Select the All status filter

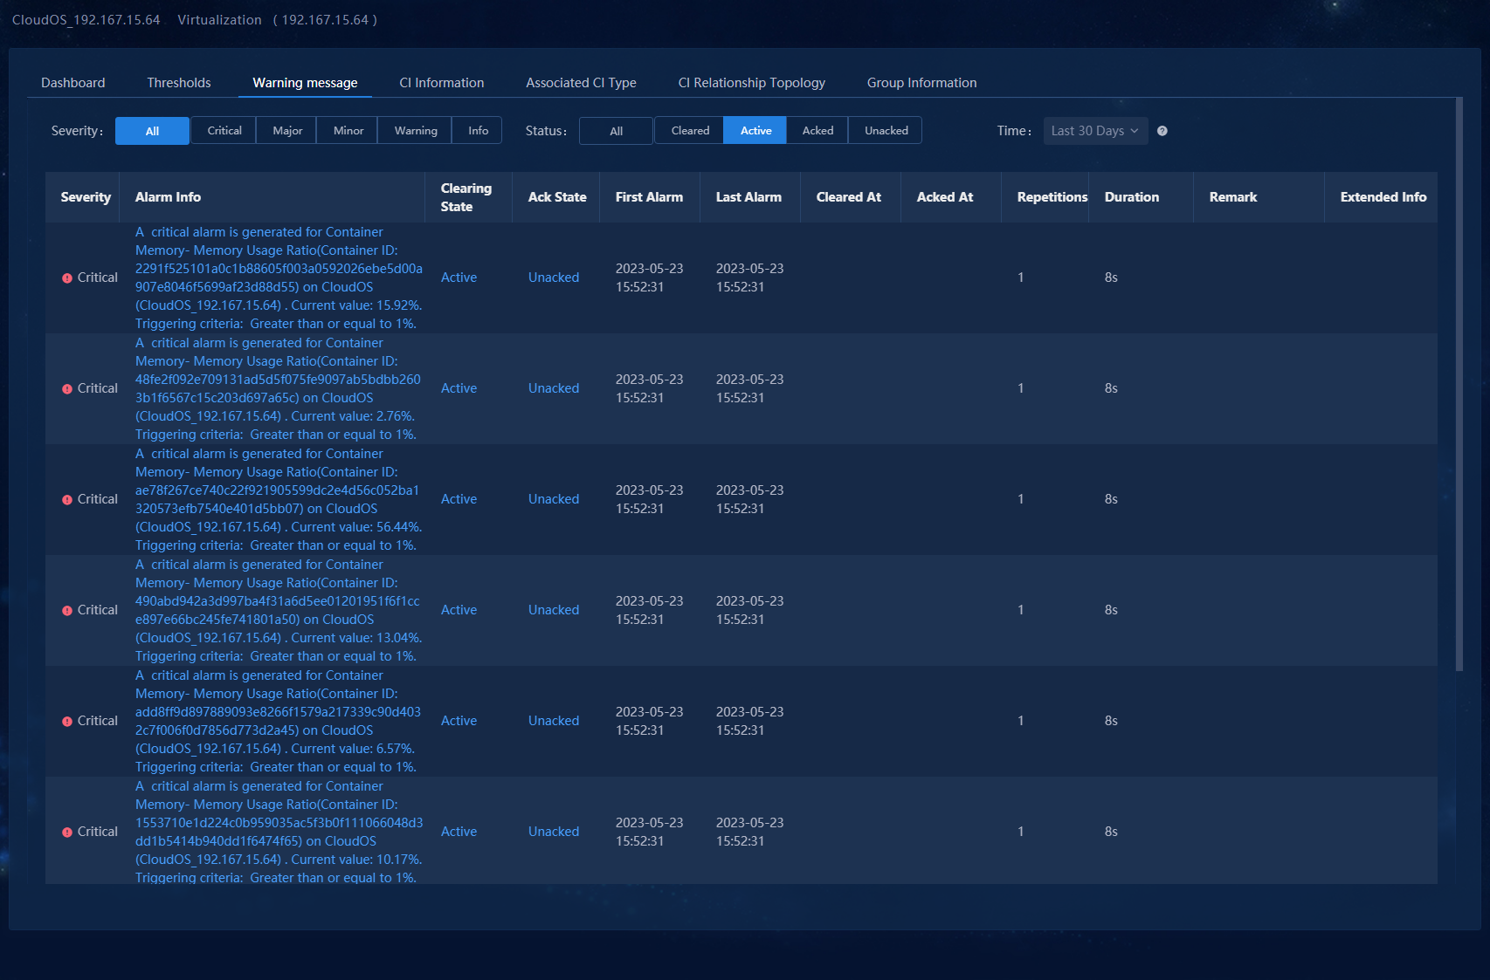coord(616,131)
